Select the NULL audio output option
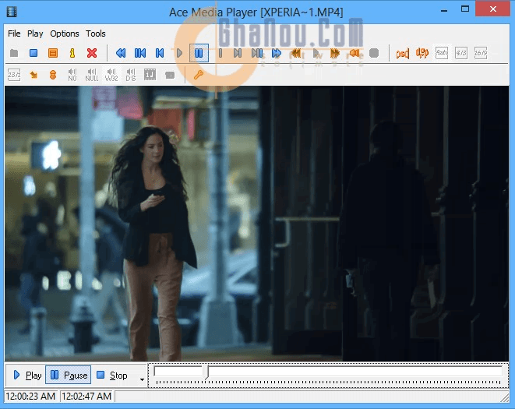 (x=92, y=75)
